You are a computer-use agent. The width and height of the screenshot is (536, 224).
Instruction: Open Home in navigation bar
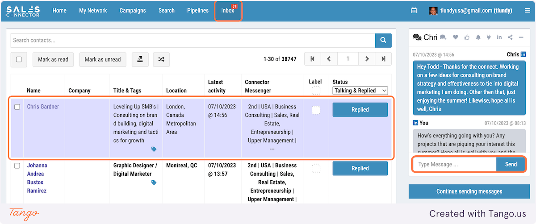[59, 11]
